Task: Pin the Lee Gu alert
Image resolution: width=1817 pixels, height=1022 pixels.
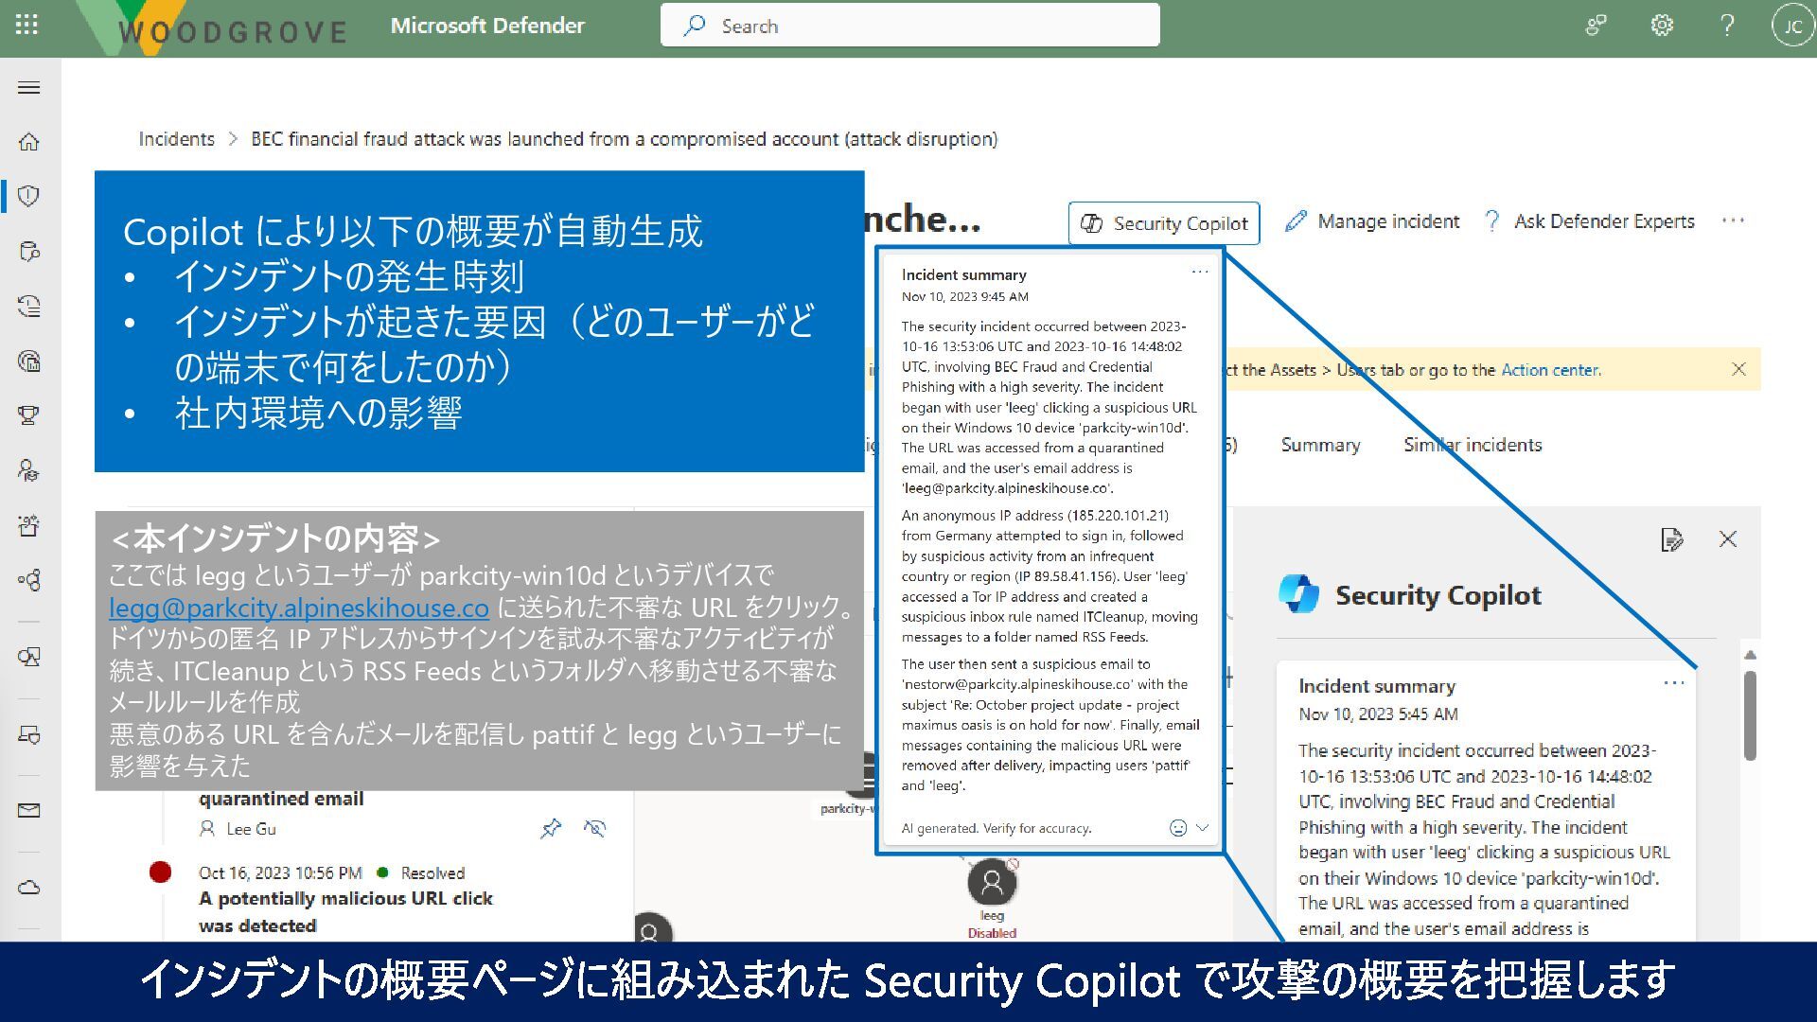Action: 550,829
